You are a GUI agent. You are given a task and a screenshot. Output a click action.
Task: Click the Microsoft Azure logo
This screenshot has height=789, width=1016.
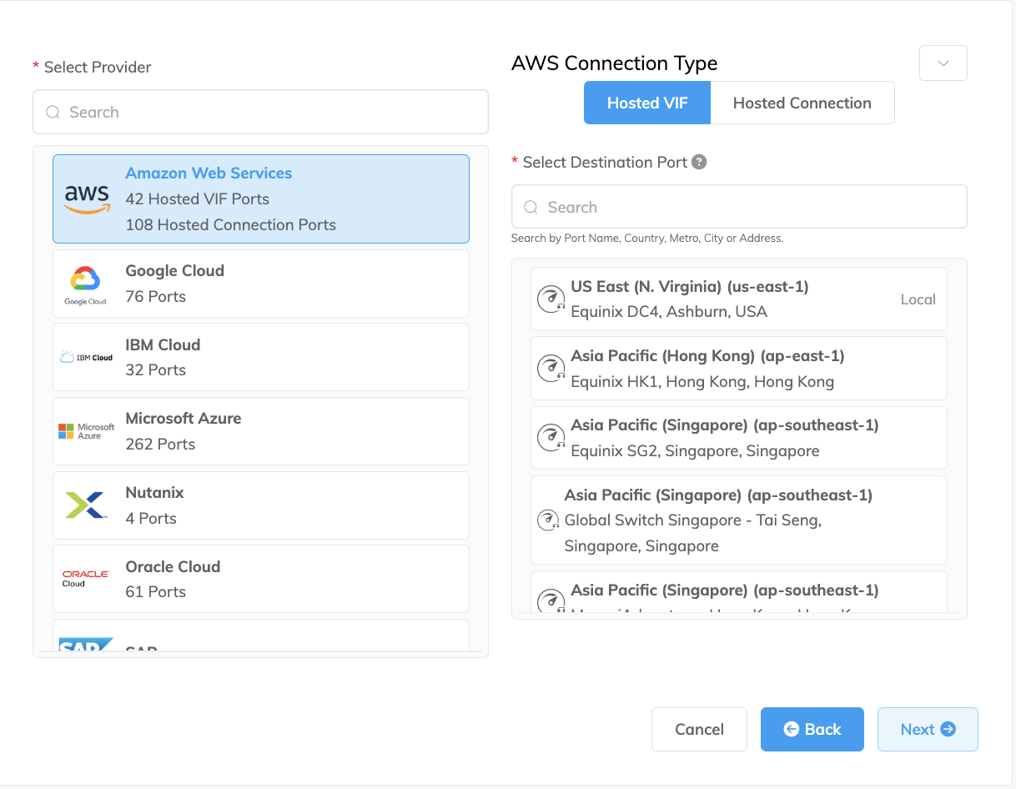86,430
